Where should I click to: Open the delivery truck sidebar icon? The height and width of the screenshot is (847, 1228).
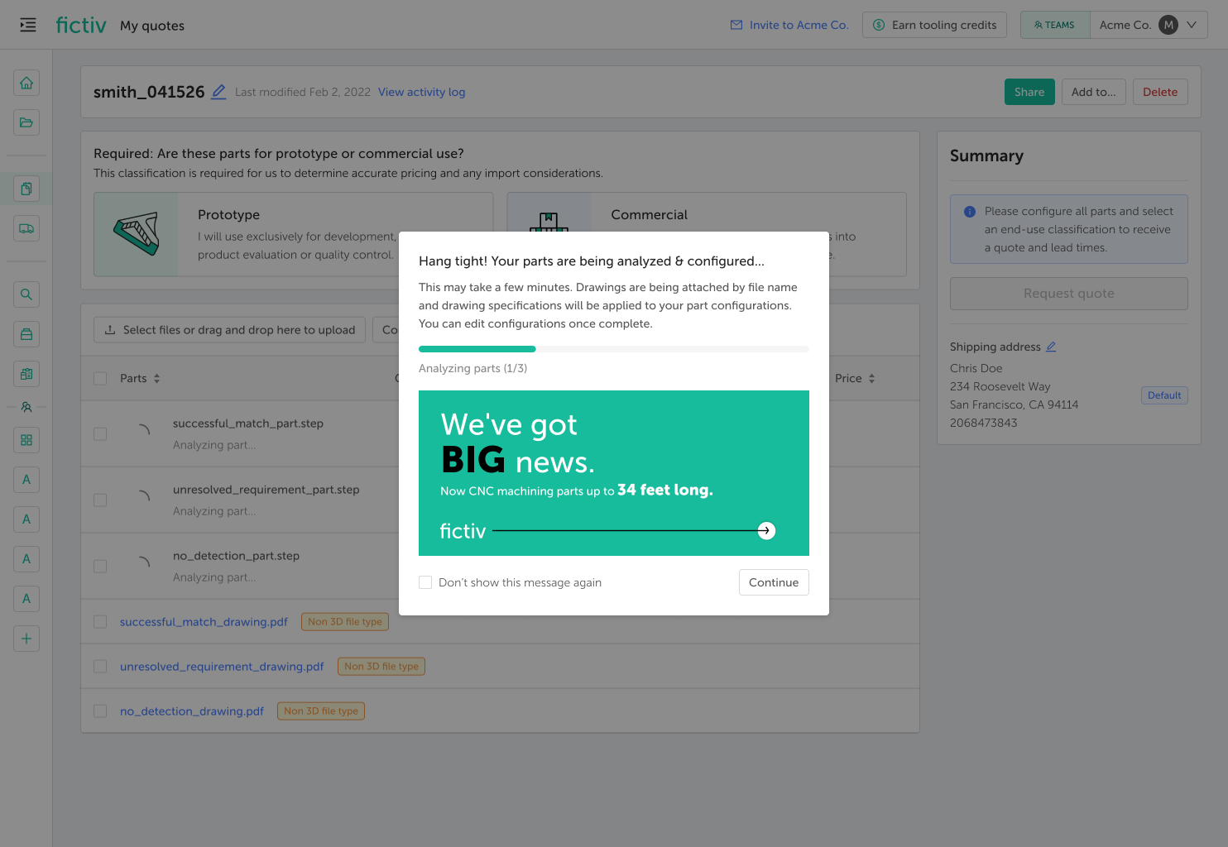tap(26, 228)
